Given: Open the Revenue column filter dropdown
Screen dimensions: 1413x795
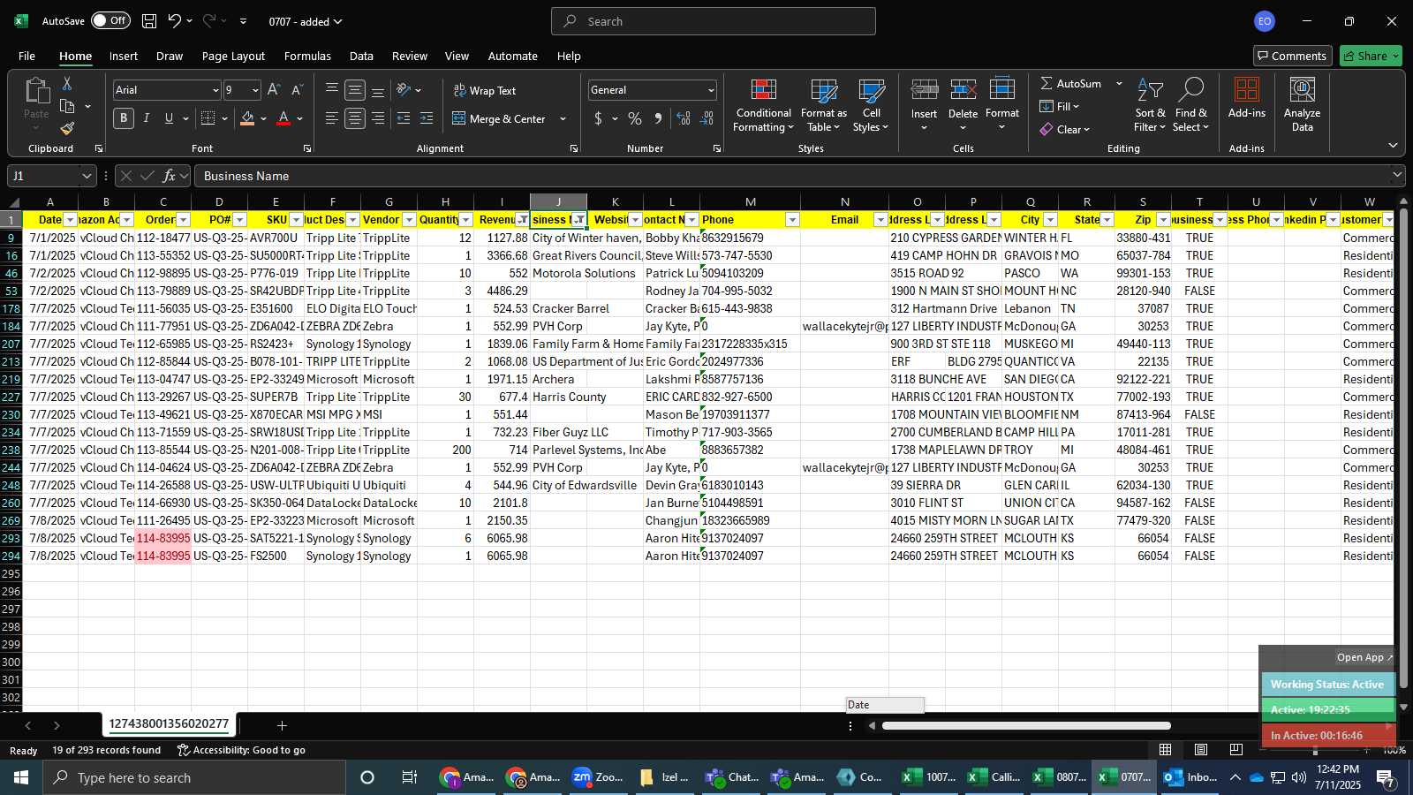Looking at the screenshot, I should tap(523, 220).
